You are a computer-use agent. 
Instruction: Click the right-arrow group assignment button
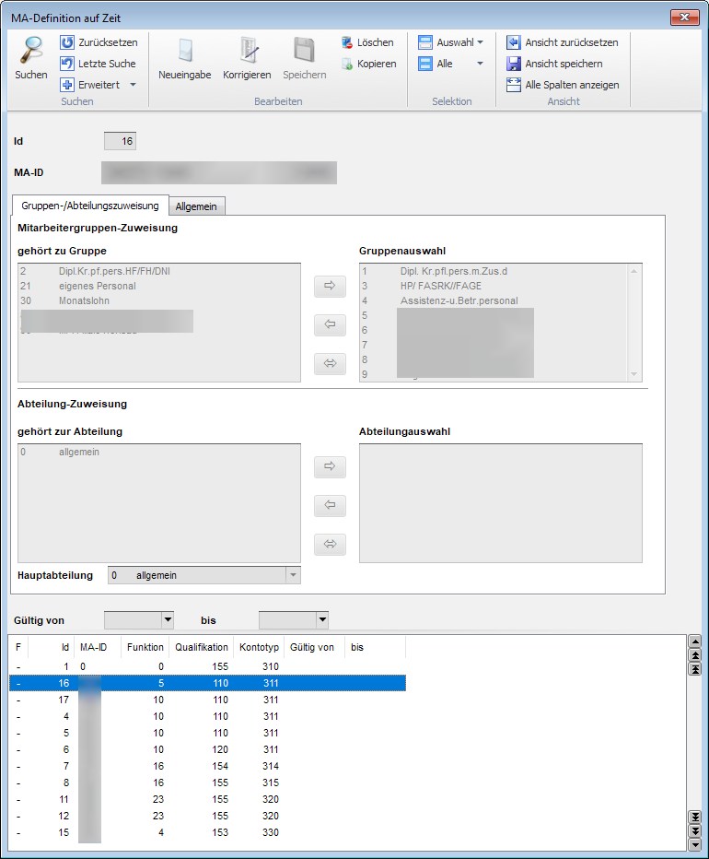pos(330,286)
